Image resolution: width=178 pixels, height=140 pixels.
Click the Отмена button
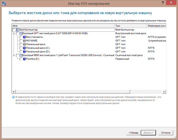coord(166,133)
